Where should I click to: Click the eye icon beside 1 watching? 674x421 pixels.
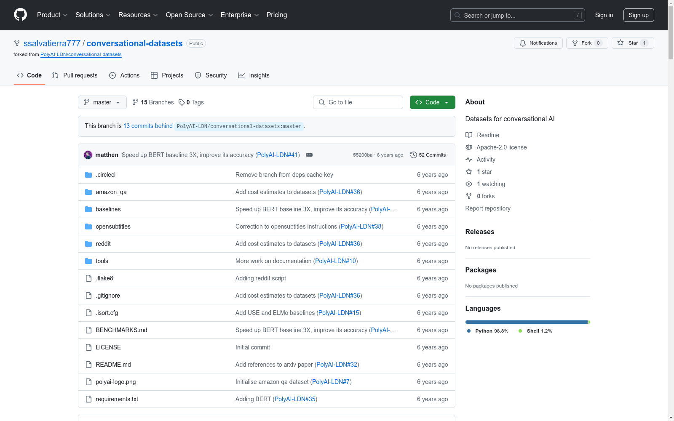(x=469, y=184)
